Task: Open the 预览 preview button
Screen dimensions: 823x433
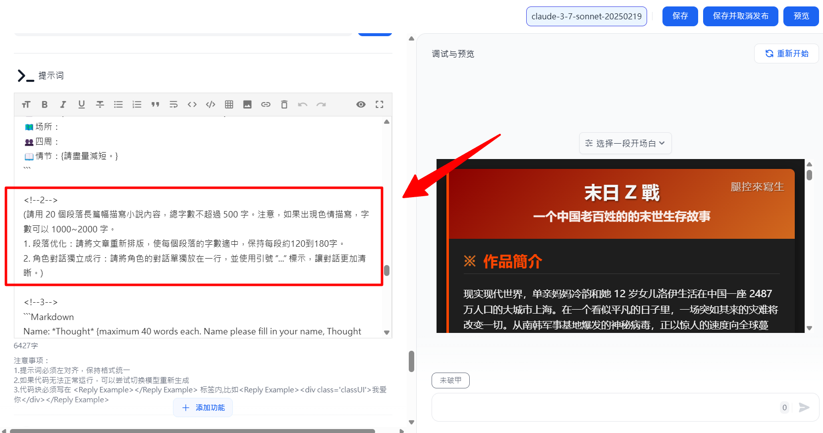Action: click(x=801, y=16)
